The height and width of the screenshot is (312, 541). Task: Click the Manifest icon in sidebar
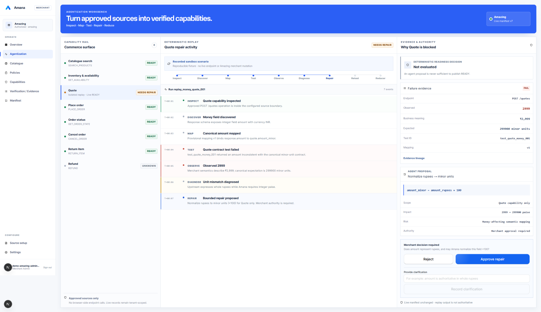(x=6, y=100)
